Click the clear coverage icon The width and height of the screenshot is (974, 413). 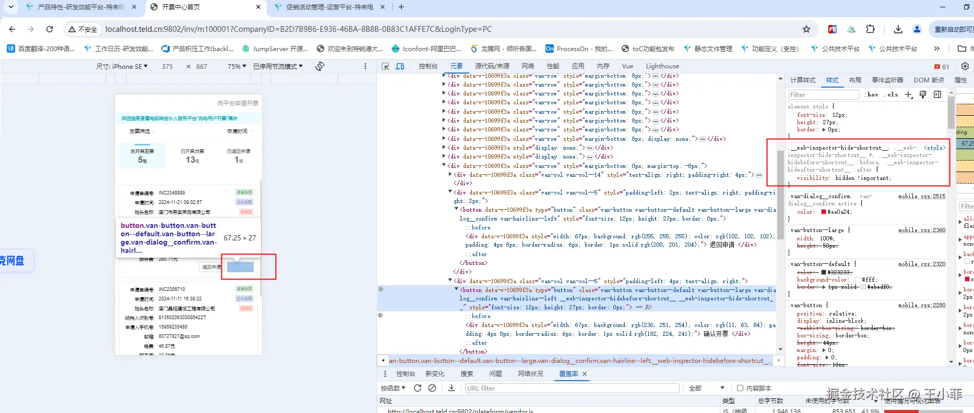[x=432, y=388]
